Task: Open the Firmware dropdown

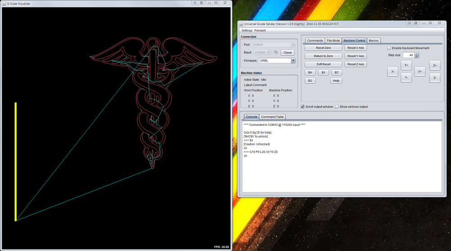Action: 293,61
